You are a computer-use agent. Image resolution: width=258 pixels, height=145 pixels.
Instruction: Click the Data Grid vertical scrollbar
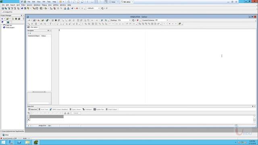[254, 119]
